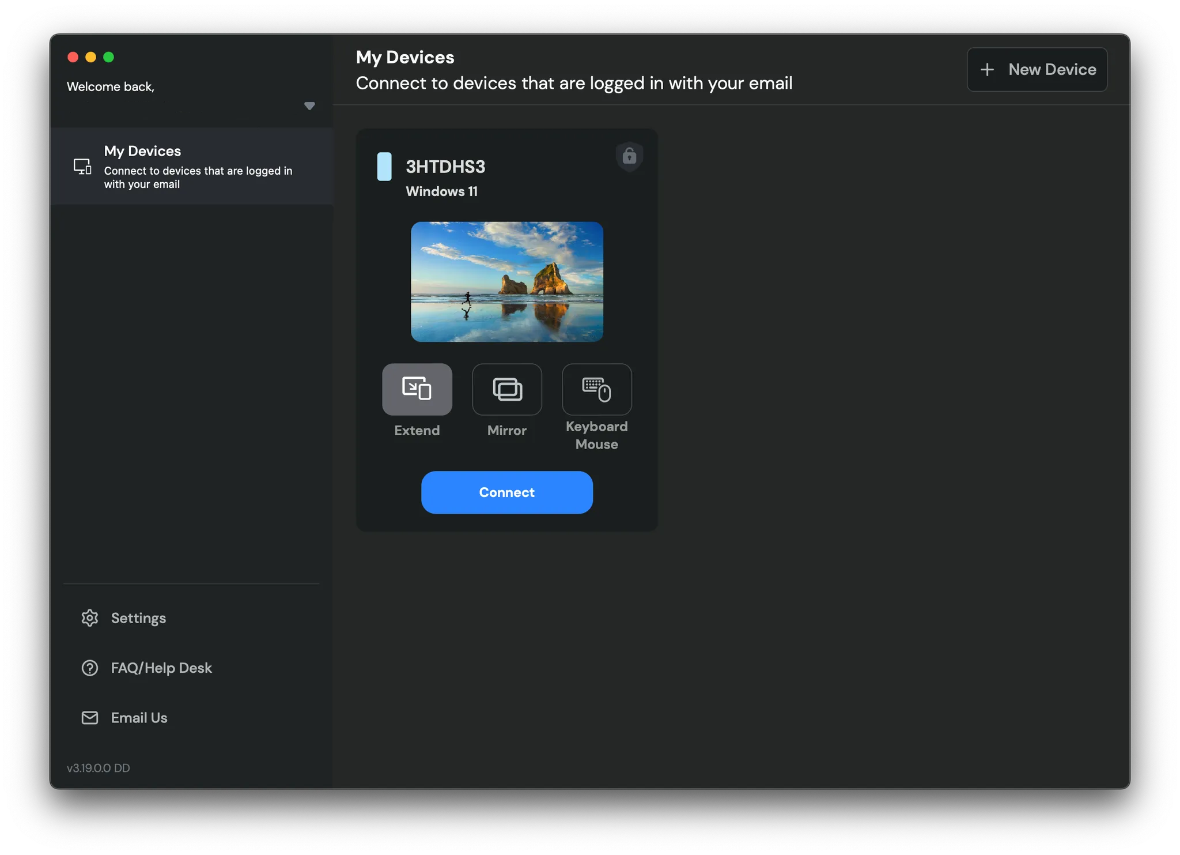Click the My Devices monitor icon in sidebar
This screenshot has width=1180, height=855.
tap(82, 166)
